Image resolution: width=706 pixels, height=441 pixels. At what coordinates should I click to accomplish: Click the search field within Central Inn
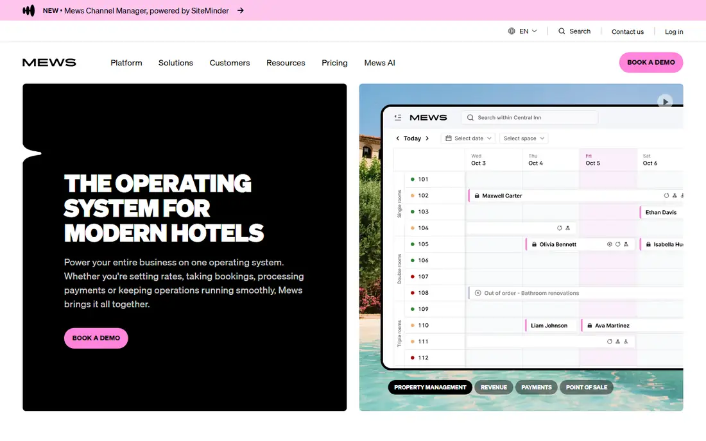tap(529, 117)
